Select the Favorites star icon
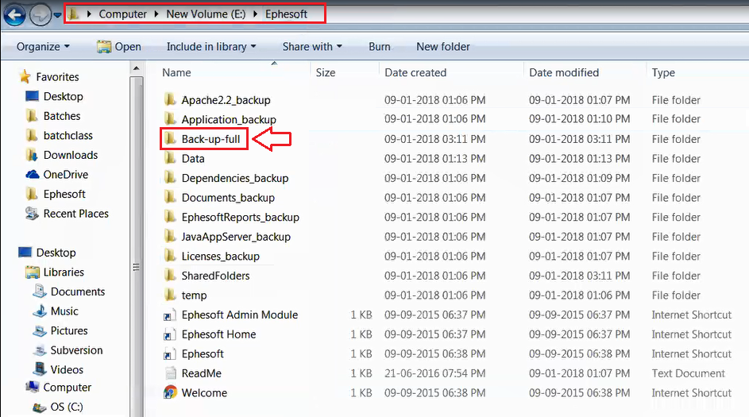 coord(25,76)
